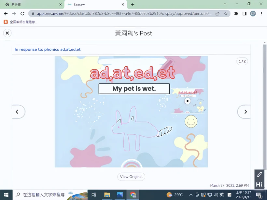The height and width of the screenshot is (200, 267).
Task: Click the View Original button
Action: (x=131, y=177)
